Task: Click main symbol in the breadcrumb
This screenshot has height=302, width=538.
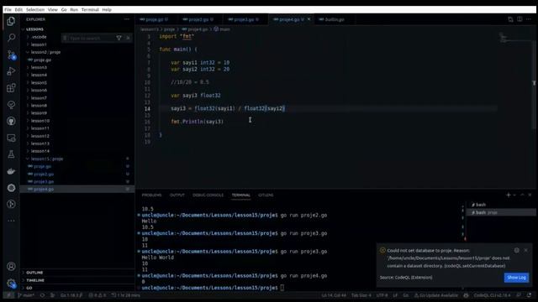Action: click(x=222, y=29)
